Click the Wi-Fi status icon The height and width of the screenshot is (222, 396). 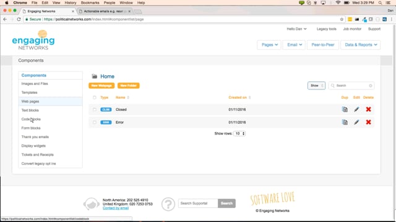(338, 2)
